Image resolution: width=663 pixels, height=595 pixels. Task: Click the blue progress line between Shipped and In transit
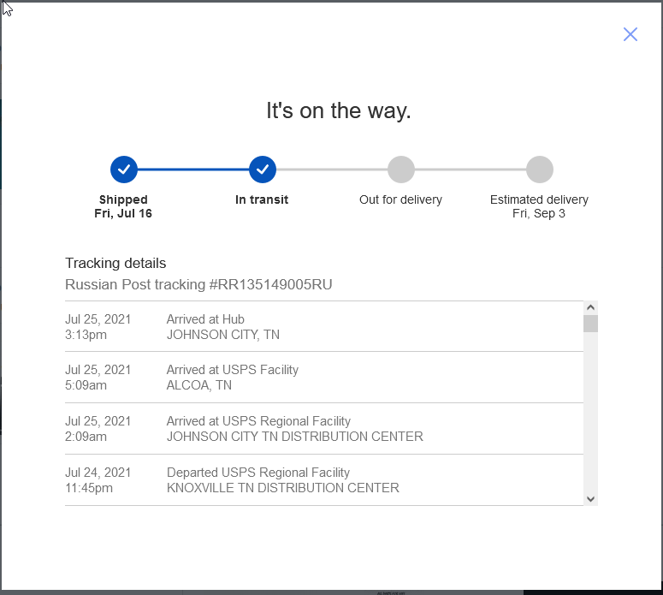(x=193, y=170)
